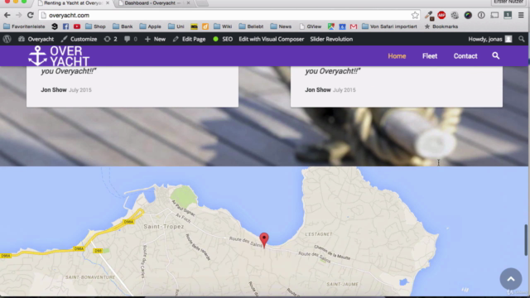Viewport: 530px width, 298px height.
Task: Open the WordPress logo menu
Action: point(7,39)
